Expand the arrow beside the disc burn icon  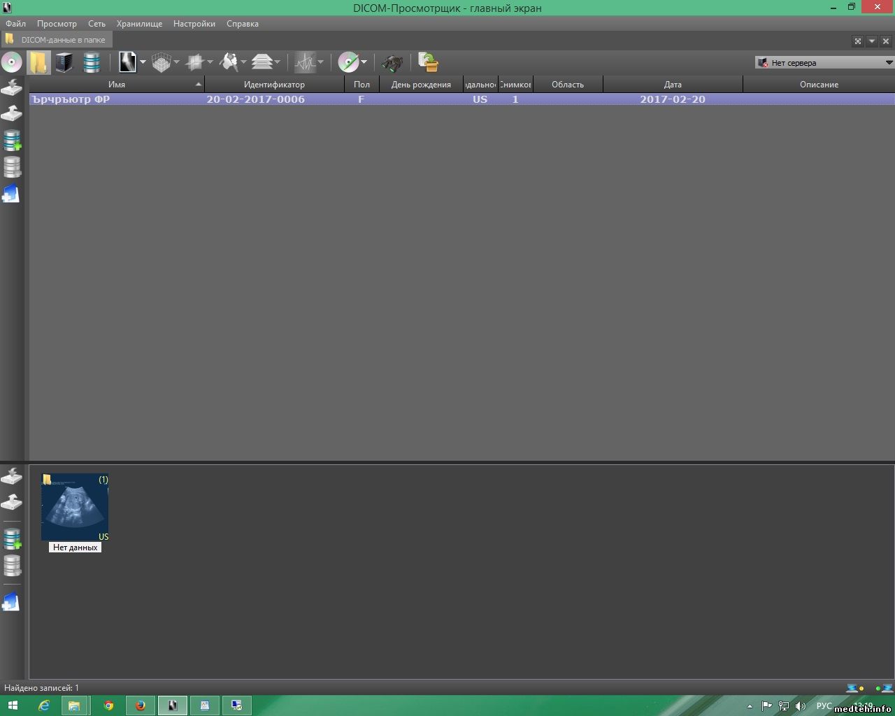pos(364,62)
